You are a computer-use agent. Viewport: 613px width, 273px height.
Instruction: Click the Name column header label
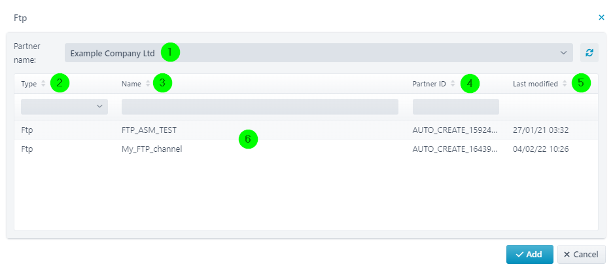point(131,84)
